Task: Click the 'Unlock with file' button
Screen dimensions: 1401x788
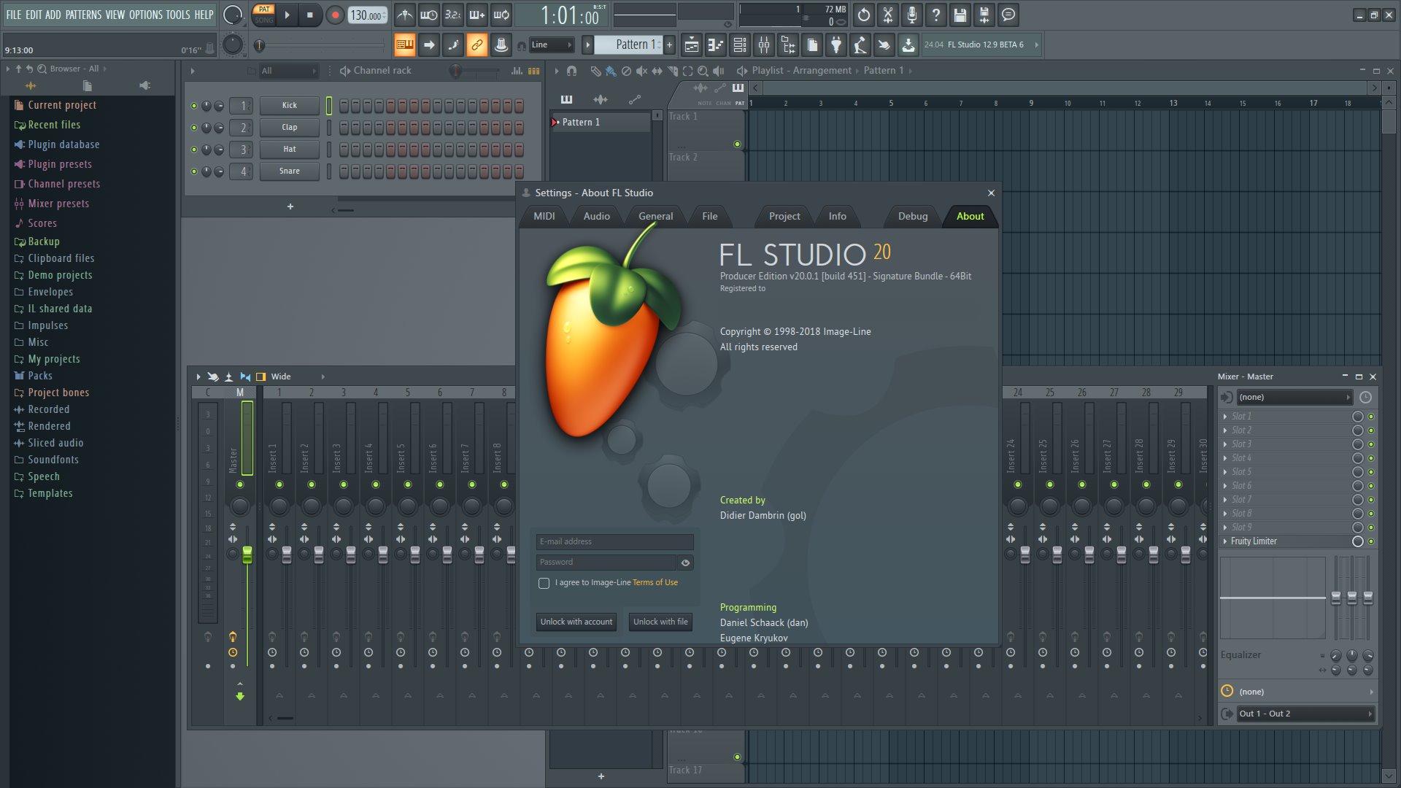Action: click(x=660, y=621)
